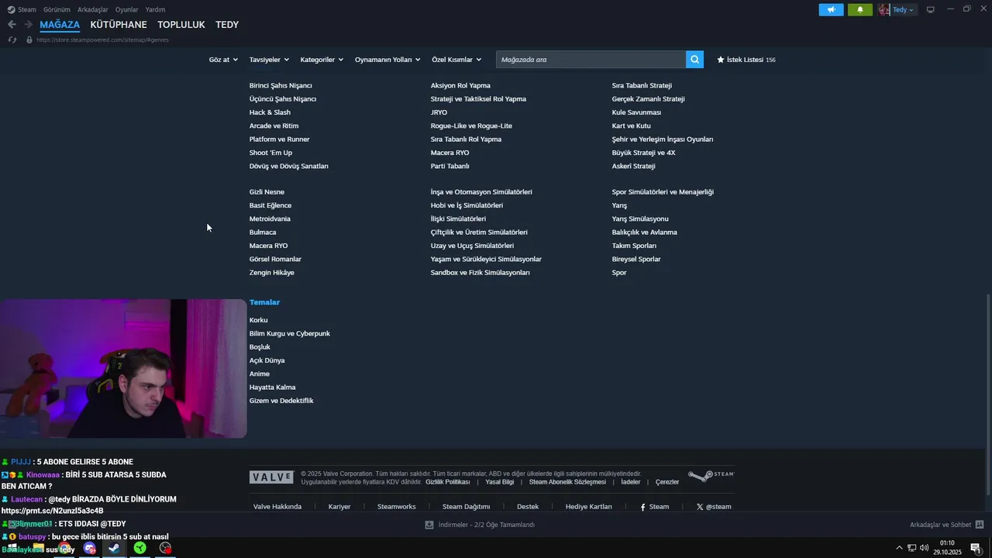Open Hack & Slash genre
The width and height of the screenshot is (992, 558).
click(270, 112)
